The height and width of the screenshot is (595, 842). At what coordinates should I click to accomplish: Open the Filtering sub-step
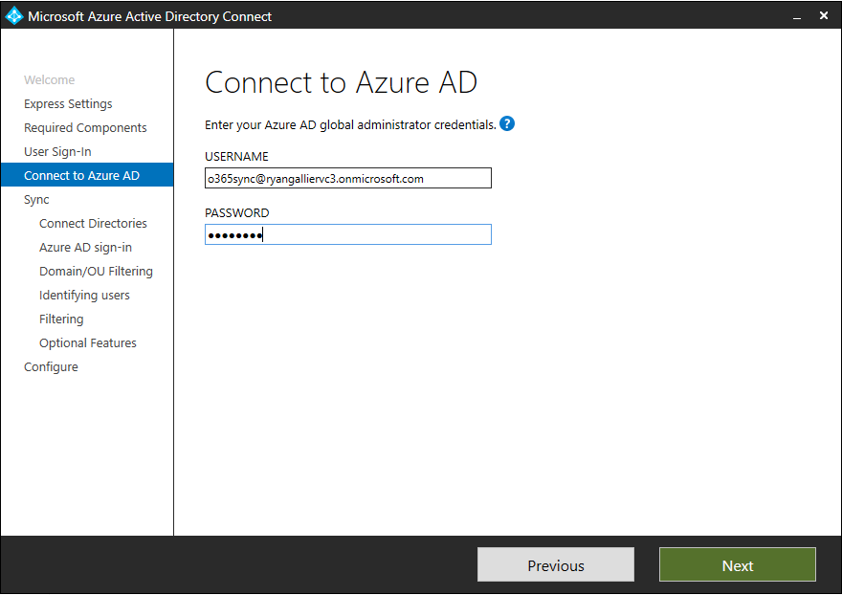[x=61, y=319]
